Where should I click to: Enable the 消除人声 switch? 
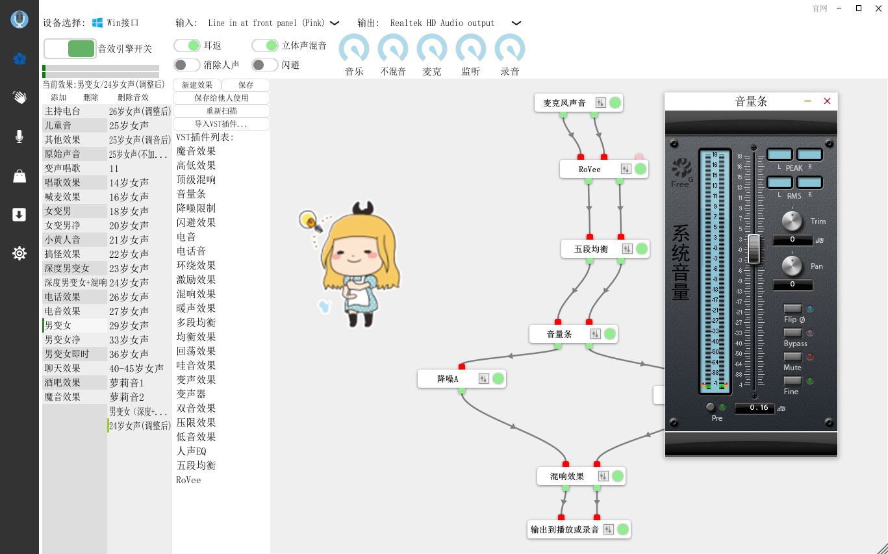[187, 65]
